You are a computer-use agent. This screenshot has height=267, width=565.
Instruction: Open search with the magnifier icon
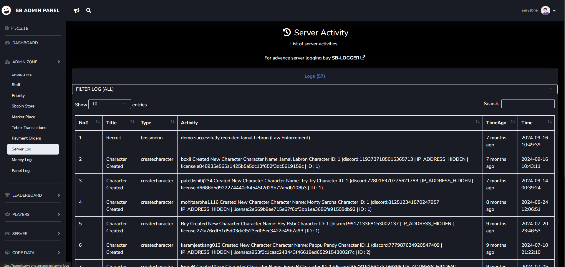[88, 11]
